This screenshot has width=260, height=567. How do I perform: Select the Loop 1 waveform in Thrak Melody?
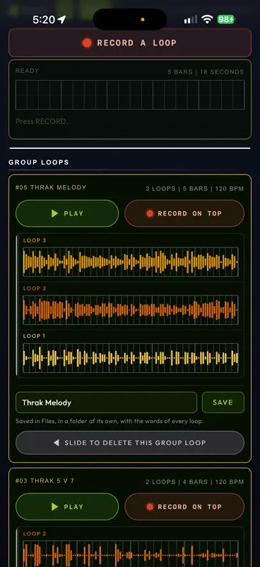coord(130,358)
